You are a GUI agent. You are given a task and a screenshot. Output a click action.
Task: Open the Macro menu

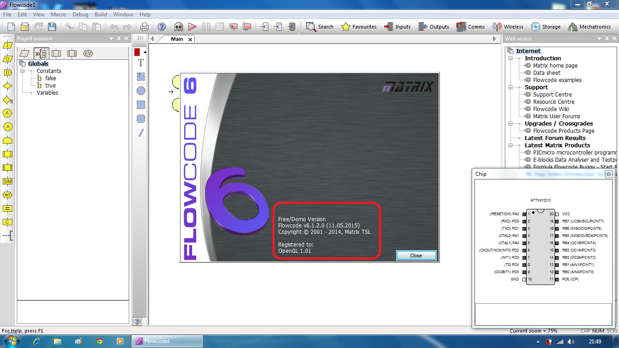point(58,14)
